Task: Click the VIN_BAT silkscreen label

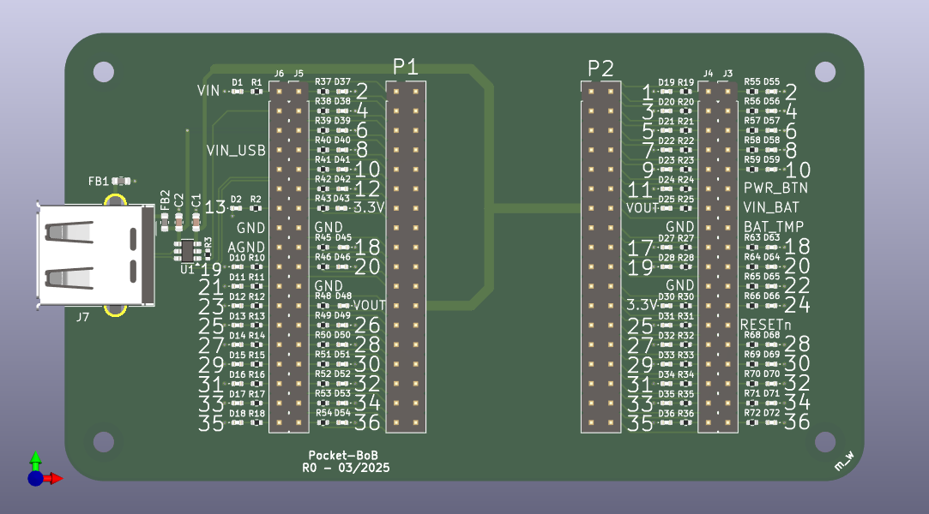Action: 771,207
